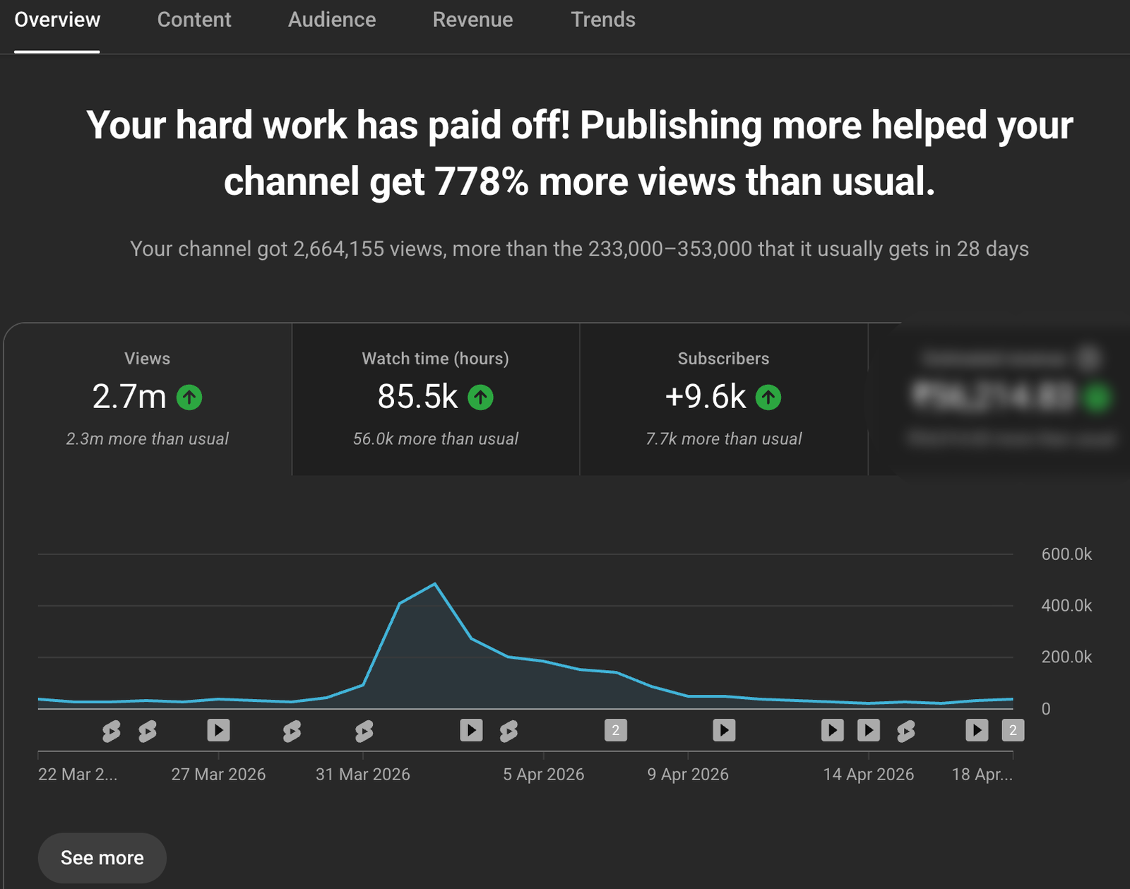The width and height of the screenshot is (1130, 889).
Task: Click the peak of the views line chart
Action: click(x=434, y=584)
